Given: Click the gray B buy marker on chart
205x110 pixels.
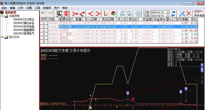Looking at the screenshot, I should (90, 108).
